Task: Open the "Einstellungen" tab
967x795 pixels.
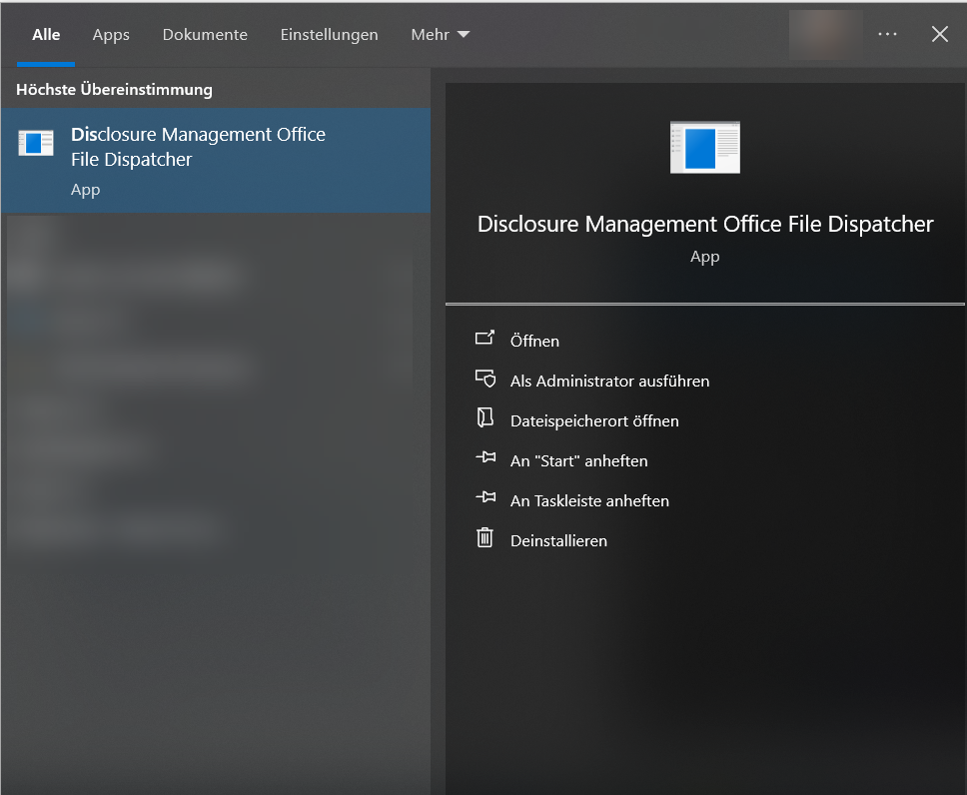Action: tap(329, 34)
